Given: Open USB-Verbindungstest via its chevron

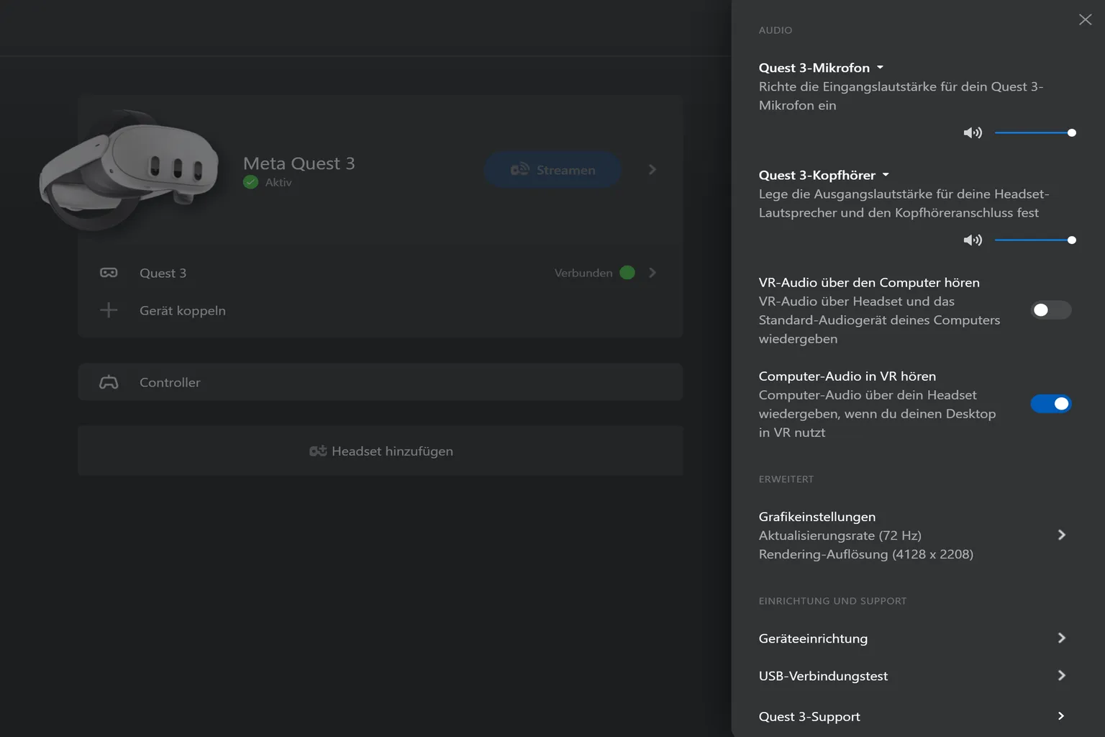Looking at the screenshot, I should point(1062,675).
